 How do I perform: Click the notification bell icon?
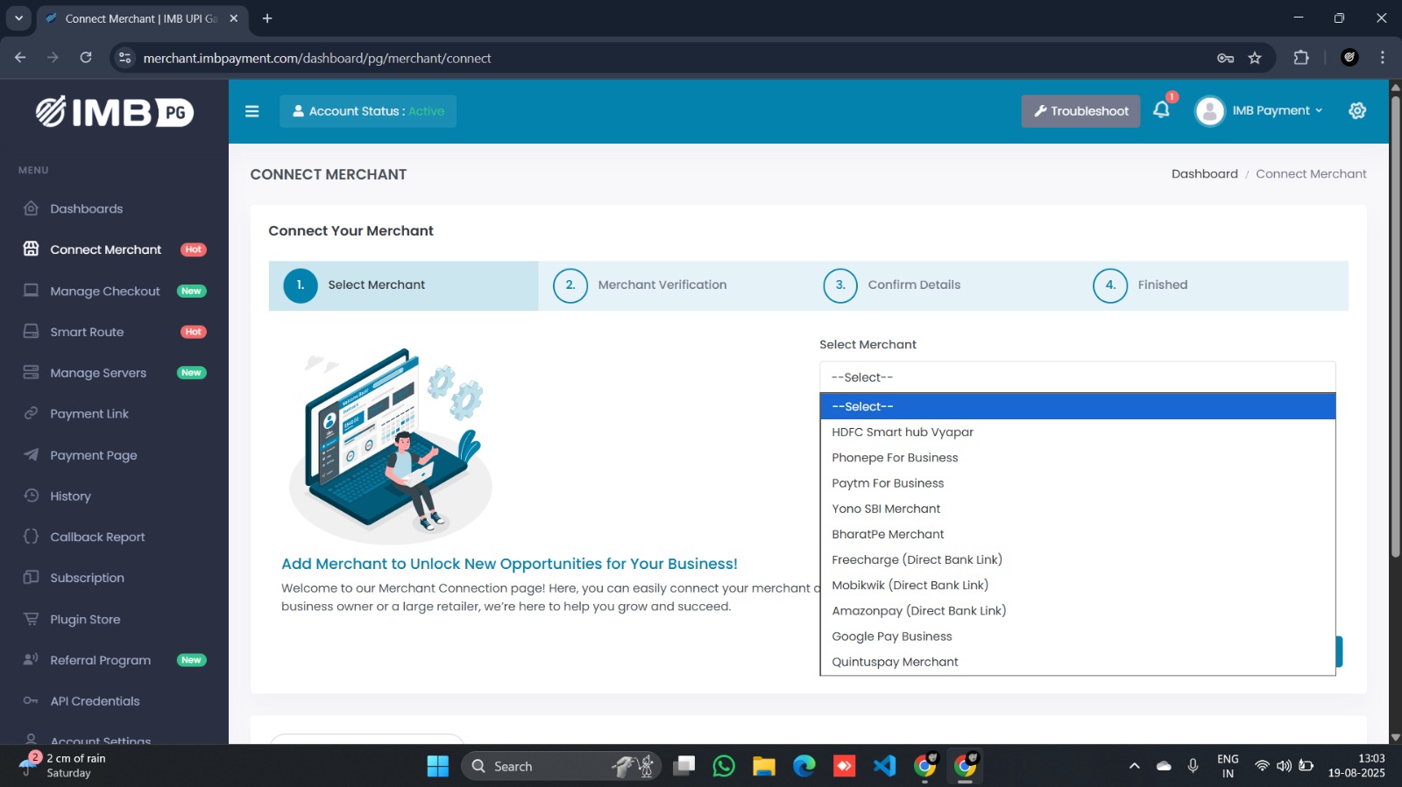click(1161, 110)
